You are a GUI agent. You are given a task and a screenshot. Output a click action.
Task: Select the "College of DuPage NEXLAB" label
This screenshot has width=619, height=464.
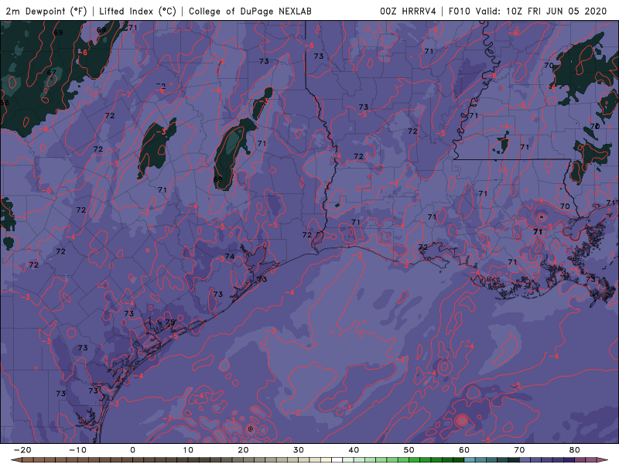250,12
